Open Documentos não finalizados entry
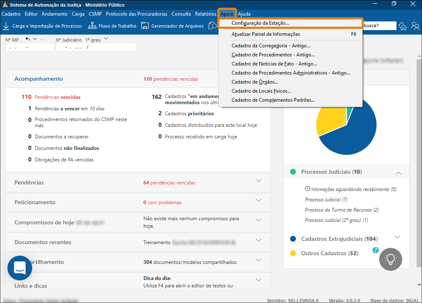This screenshot has height=303, width=422. [x=63, y=148]
